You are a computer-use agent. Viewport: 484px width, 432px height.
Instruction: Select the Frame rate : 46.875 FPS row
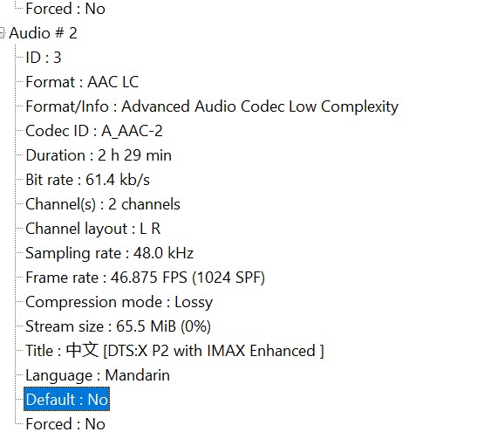(145, 278)
